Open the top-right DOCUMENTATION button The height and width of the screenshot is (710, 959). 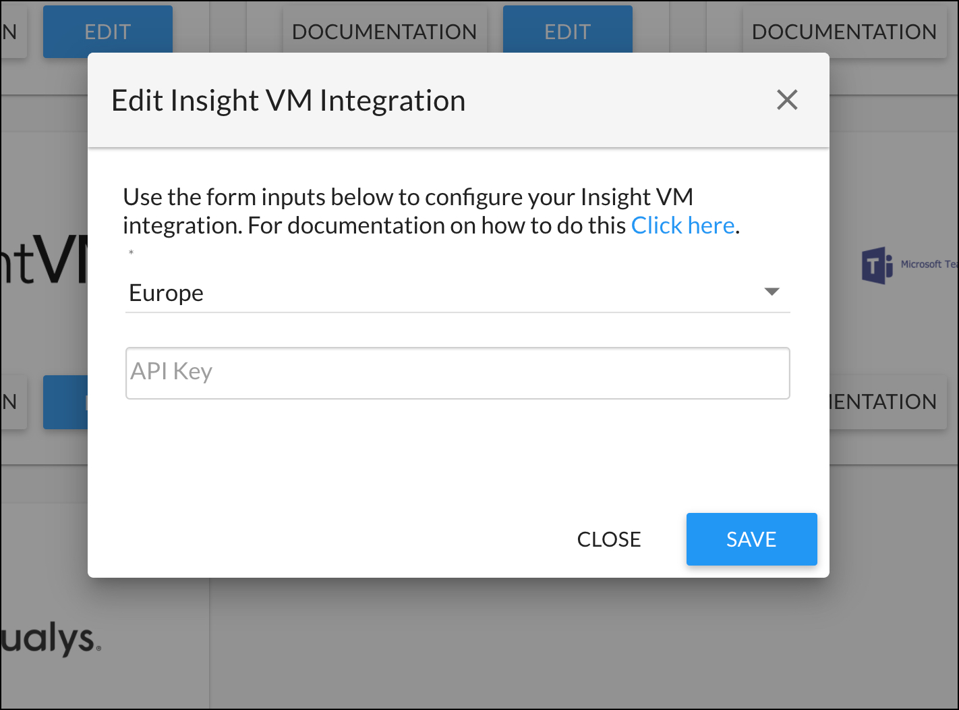[x=844, y=31]
